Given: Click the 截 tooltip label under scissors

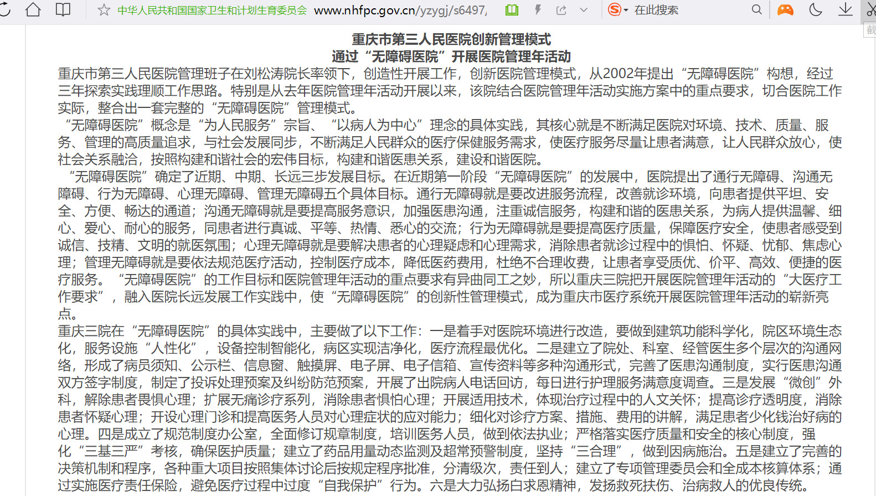Looking at the screenshot, I should [870, 30].
